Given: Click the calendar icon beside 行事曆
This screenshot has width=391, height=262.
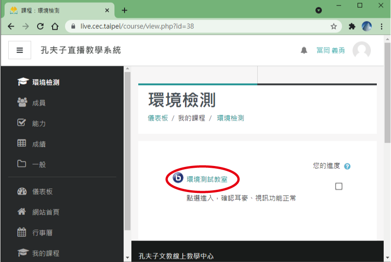Looking at the screenshot, I should (x=22, y=232).
